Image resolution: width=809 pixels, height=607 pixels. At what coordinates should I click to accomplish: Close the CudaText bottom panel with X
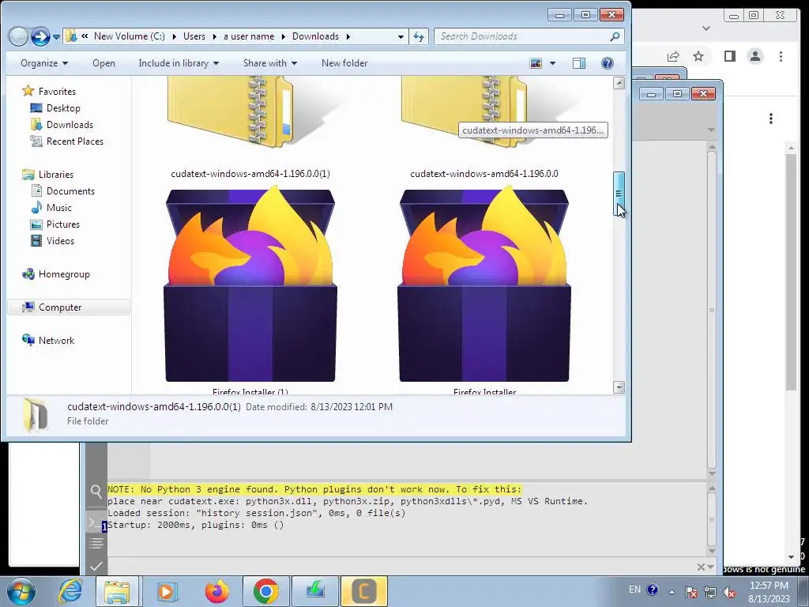click(701, 567)
